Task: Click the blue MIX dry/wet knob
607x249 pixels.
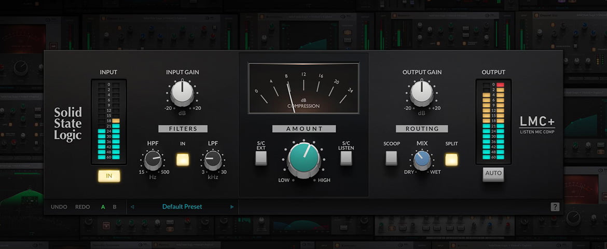Action: tap(422, 160)
